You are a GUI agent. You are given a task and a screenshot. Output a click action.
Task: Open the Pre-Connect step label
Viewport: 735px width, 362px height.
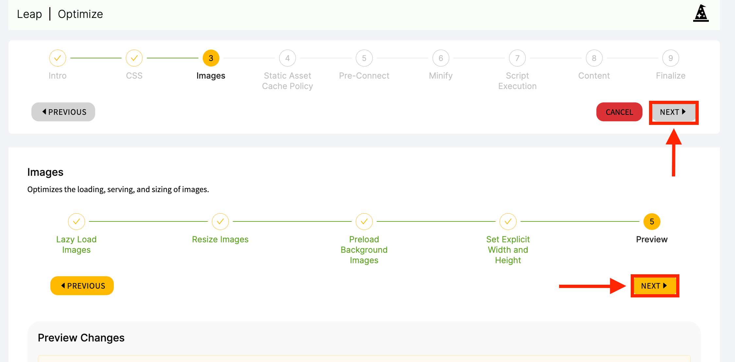(364, 76)
